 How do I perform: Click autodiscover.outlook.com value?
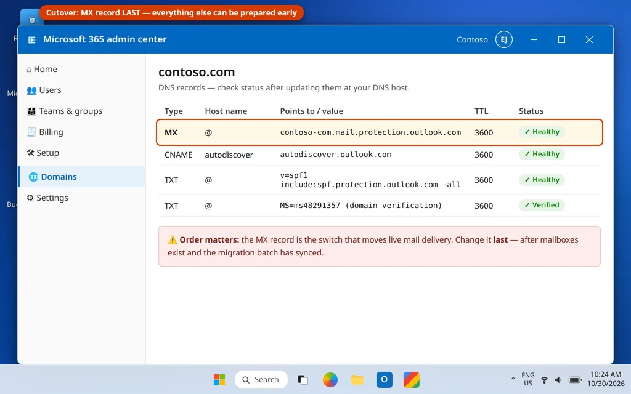[336, 155]
